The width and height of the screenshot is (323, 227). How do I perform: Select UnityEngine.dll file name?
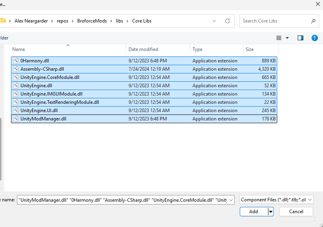coord(36,86)
